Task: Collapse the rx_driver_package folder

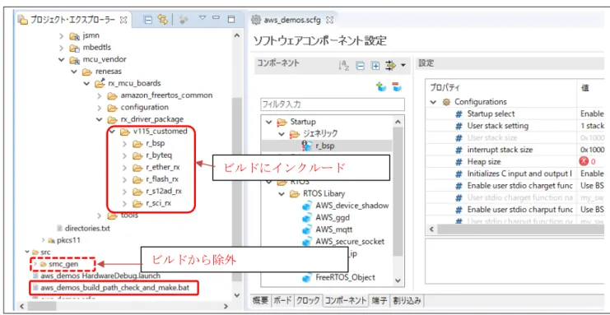Action: coord(100,120)
